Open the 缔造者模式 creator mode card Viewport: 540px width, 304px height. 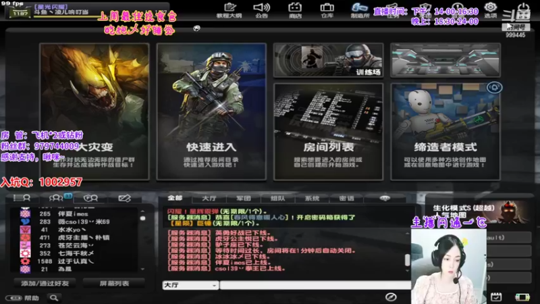[446, 132]
